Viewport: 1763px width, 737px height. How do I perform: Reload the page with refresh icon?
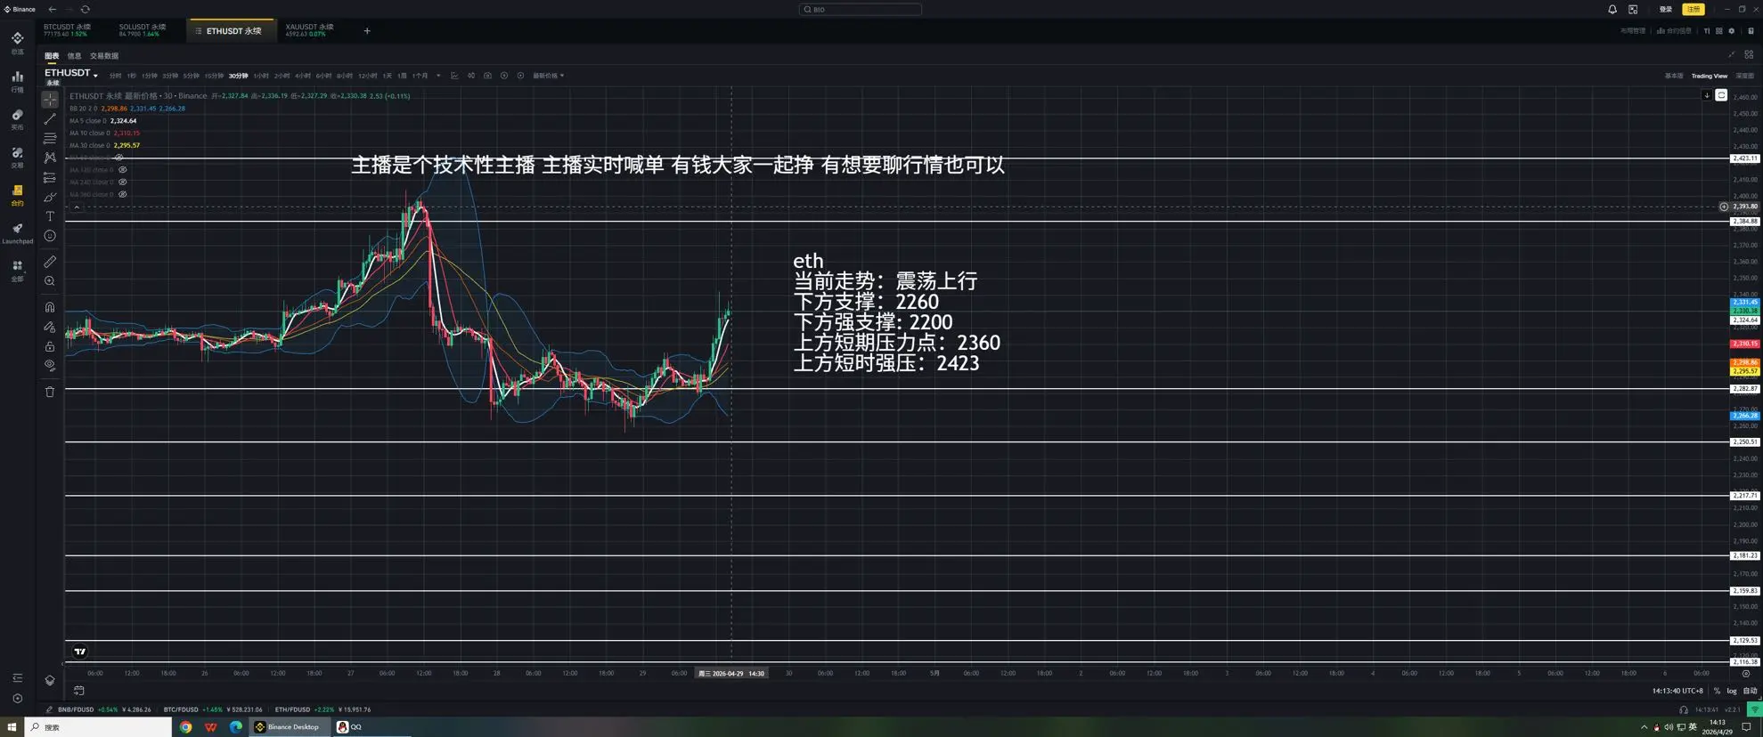coord(86,9)
